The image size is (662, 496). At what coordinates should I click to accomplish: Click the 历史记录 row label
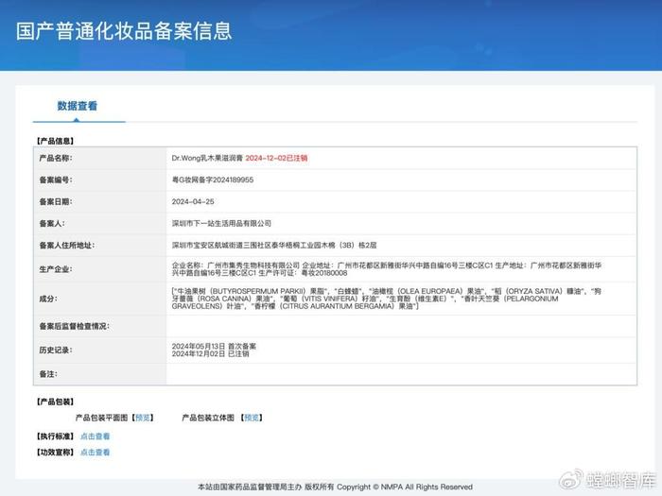point(56,351)
